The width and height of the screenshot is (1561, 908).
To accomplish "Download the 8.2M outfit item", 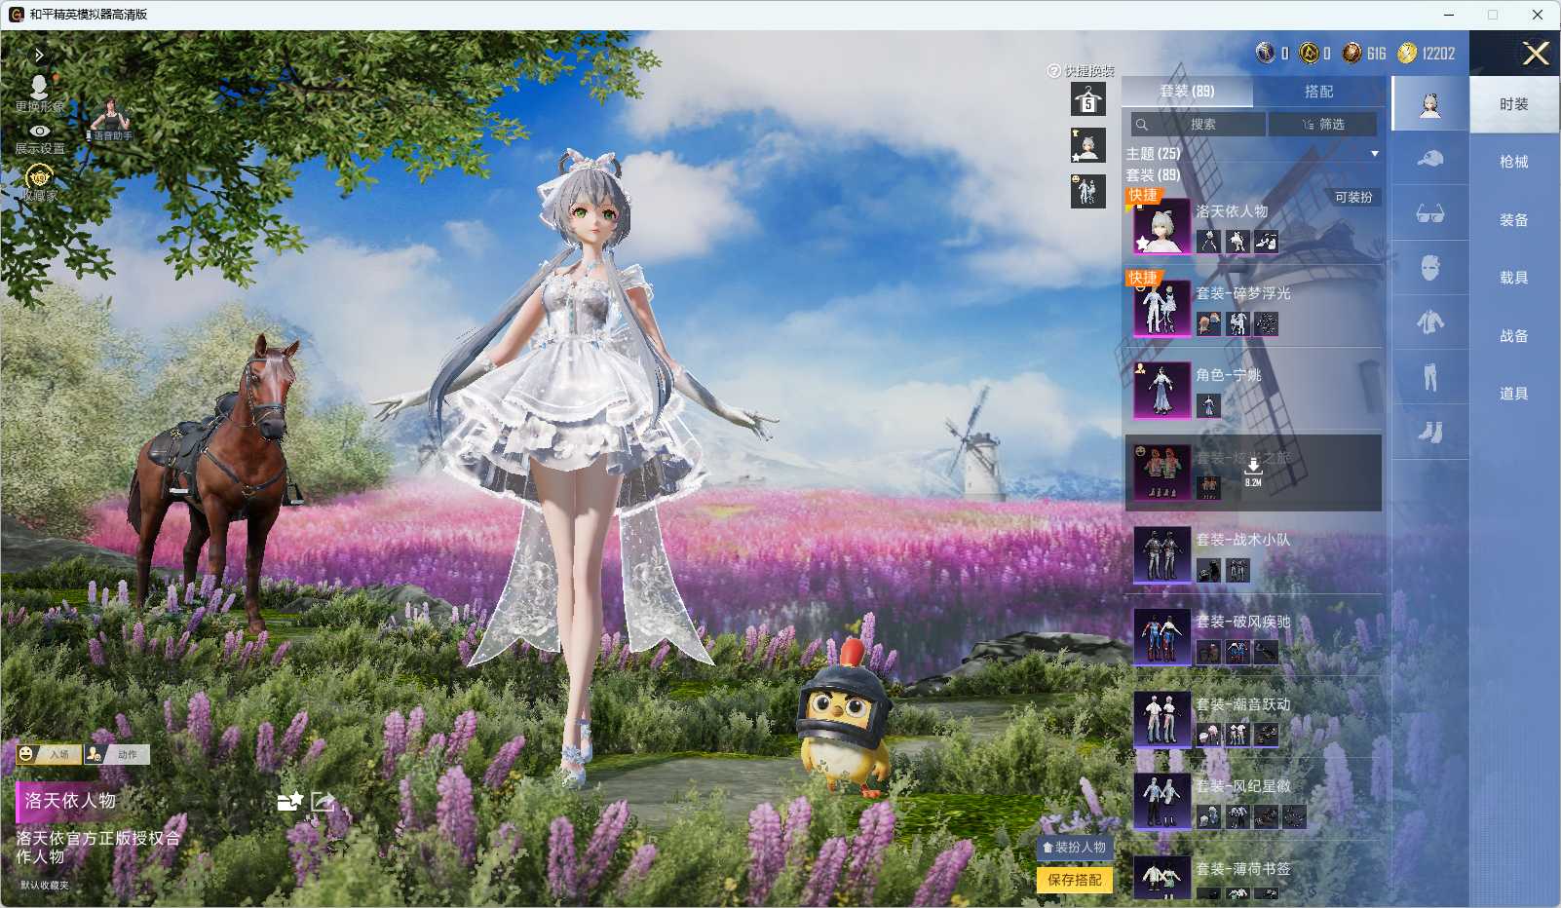I will (x=1253, y=472).
